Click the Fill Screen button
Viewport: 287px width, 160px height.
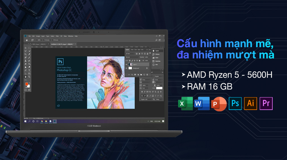(x=56, y=40)
